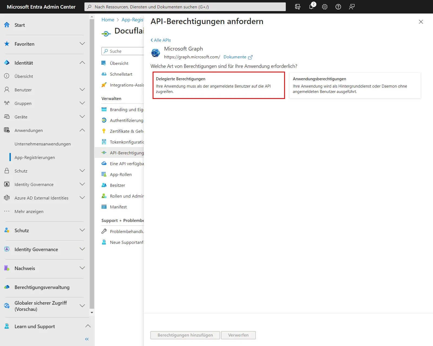Click the Microsoft Graph logo icon
The height and width of the screenshot is (346, 433).
click(156, 53)
